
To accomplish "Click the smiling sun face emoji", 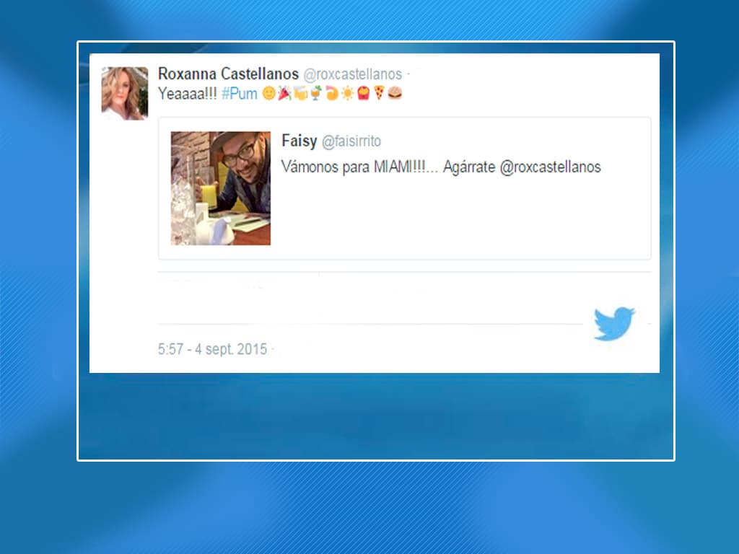I will point(268,93).
